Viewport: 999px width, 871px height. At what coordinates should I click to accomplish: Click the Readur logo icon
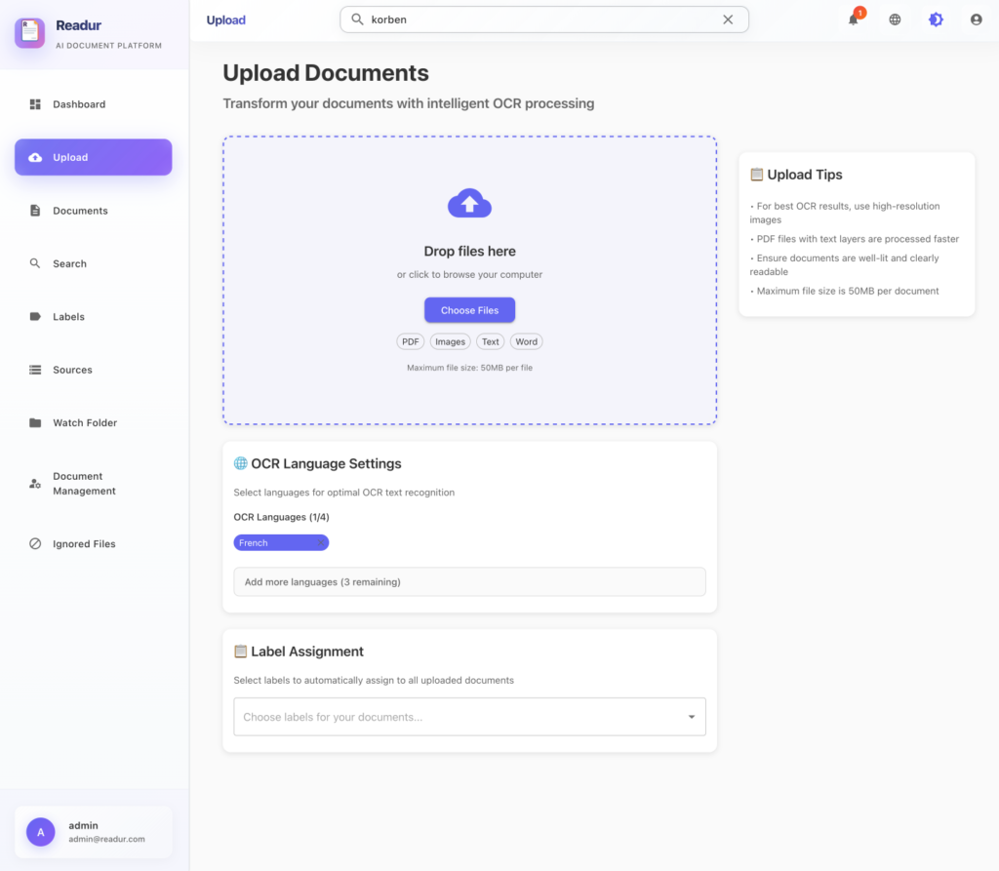click(x=30, y=32)
